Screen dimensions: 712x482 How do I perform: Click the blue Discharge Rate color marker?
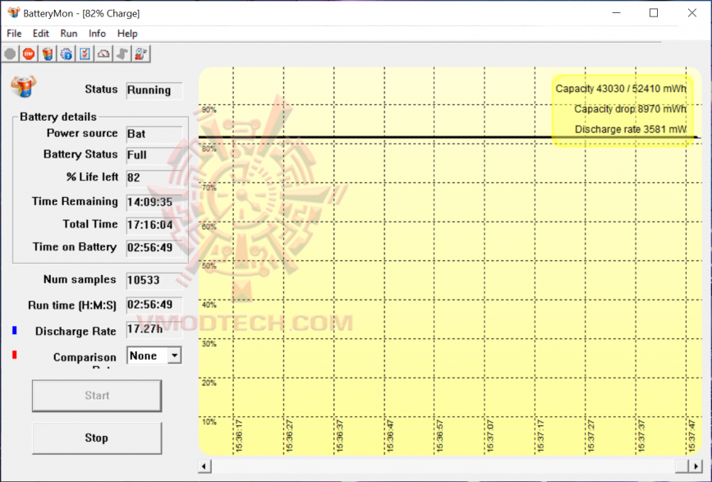[15, 330]
